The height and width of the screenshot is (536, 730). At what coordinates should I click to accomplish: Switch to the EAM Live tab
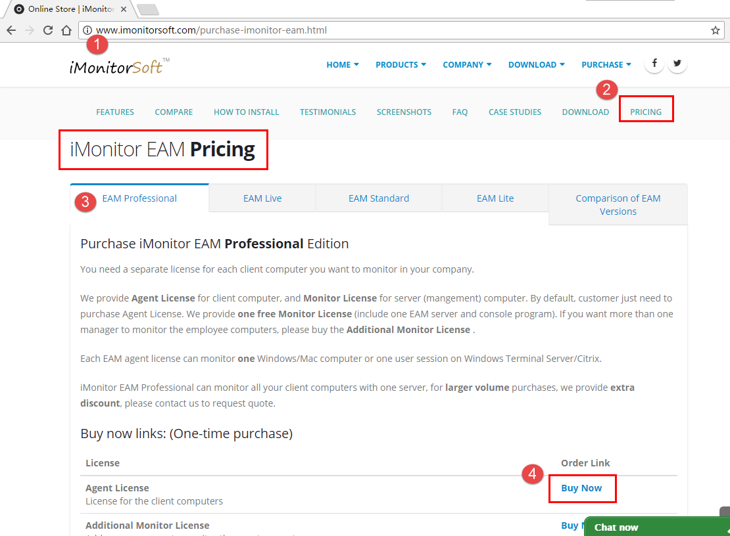click(262, 198)
